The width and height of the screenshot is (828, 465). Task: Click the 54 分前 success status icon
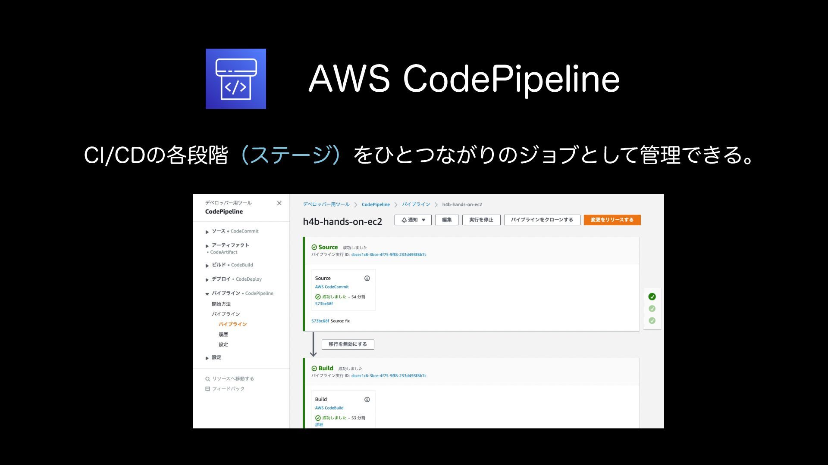click(318, 297)
